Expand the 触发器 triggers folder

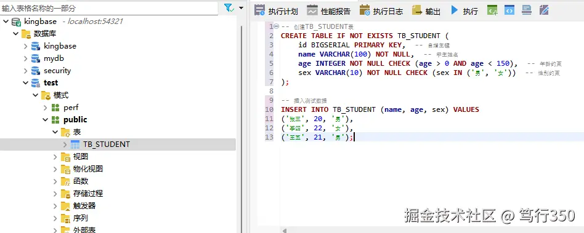pos(55,206)
